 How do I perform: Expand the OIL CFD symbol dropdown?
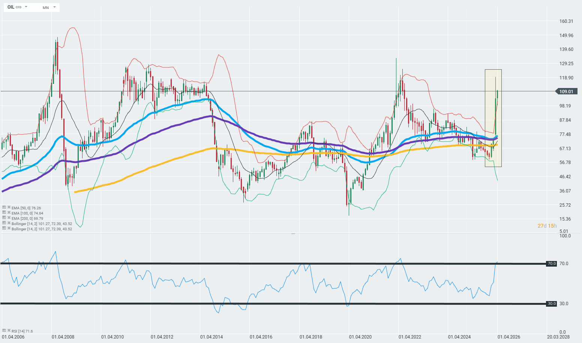[x=26, y=7]
